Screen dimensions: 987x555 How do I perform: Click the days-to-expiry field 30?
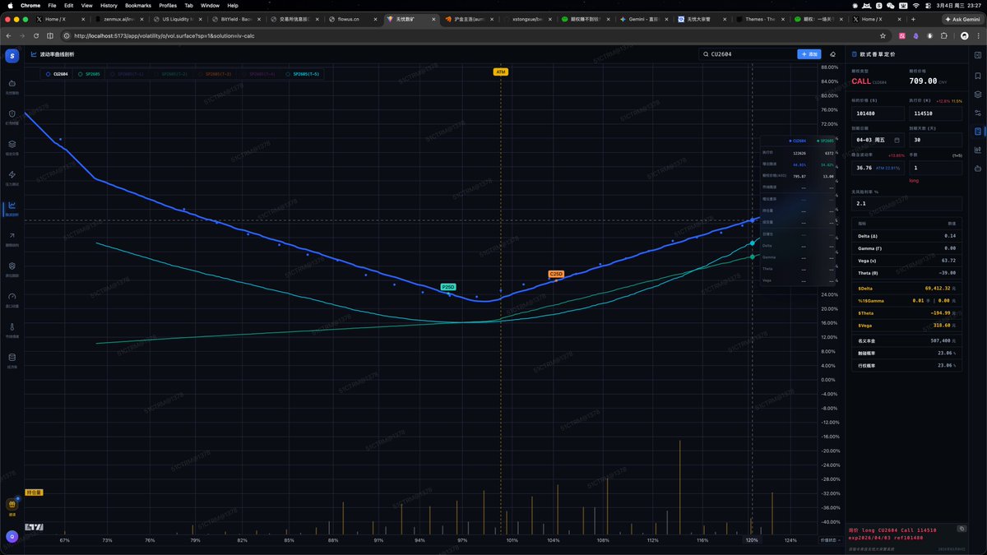[935, 139]
